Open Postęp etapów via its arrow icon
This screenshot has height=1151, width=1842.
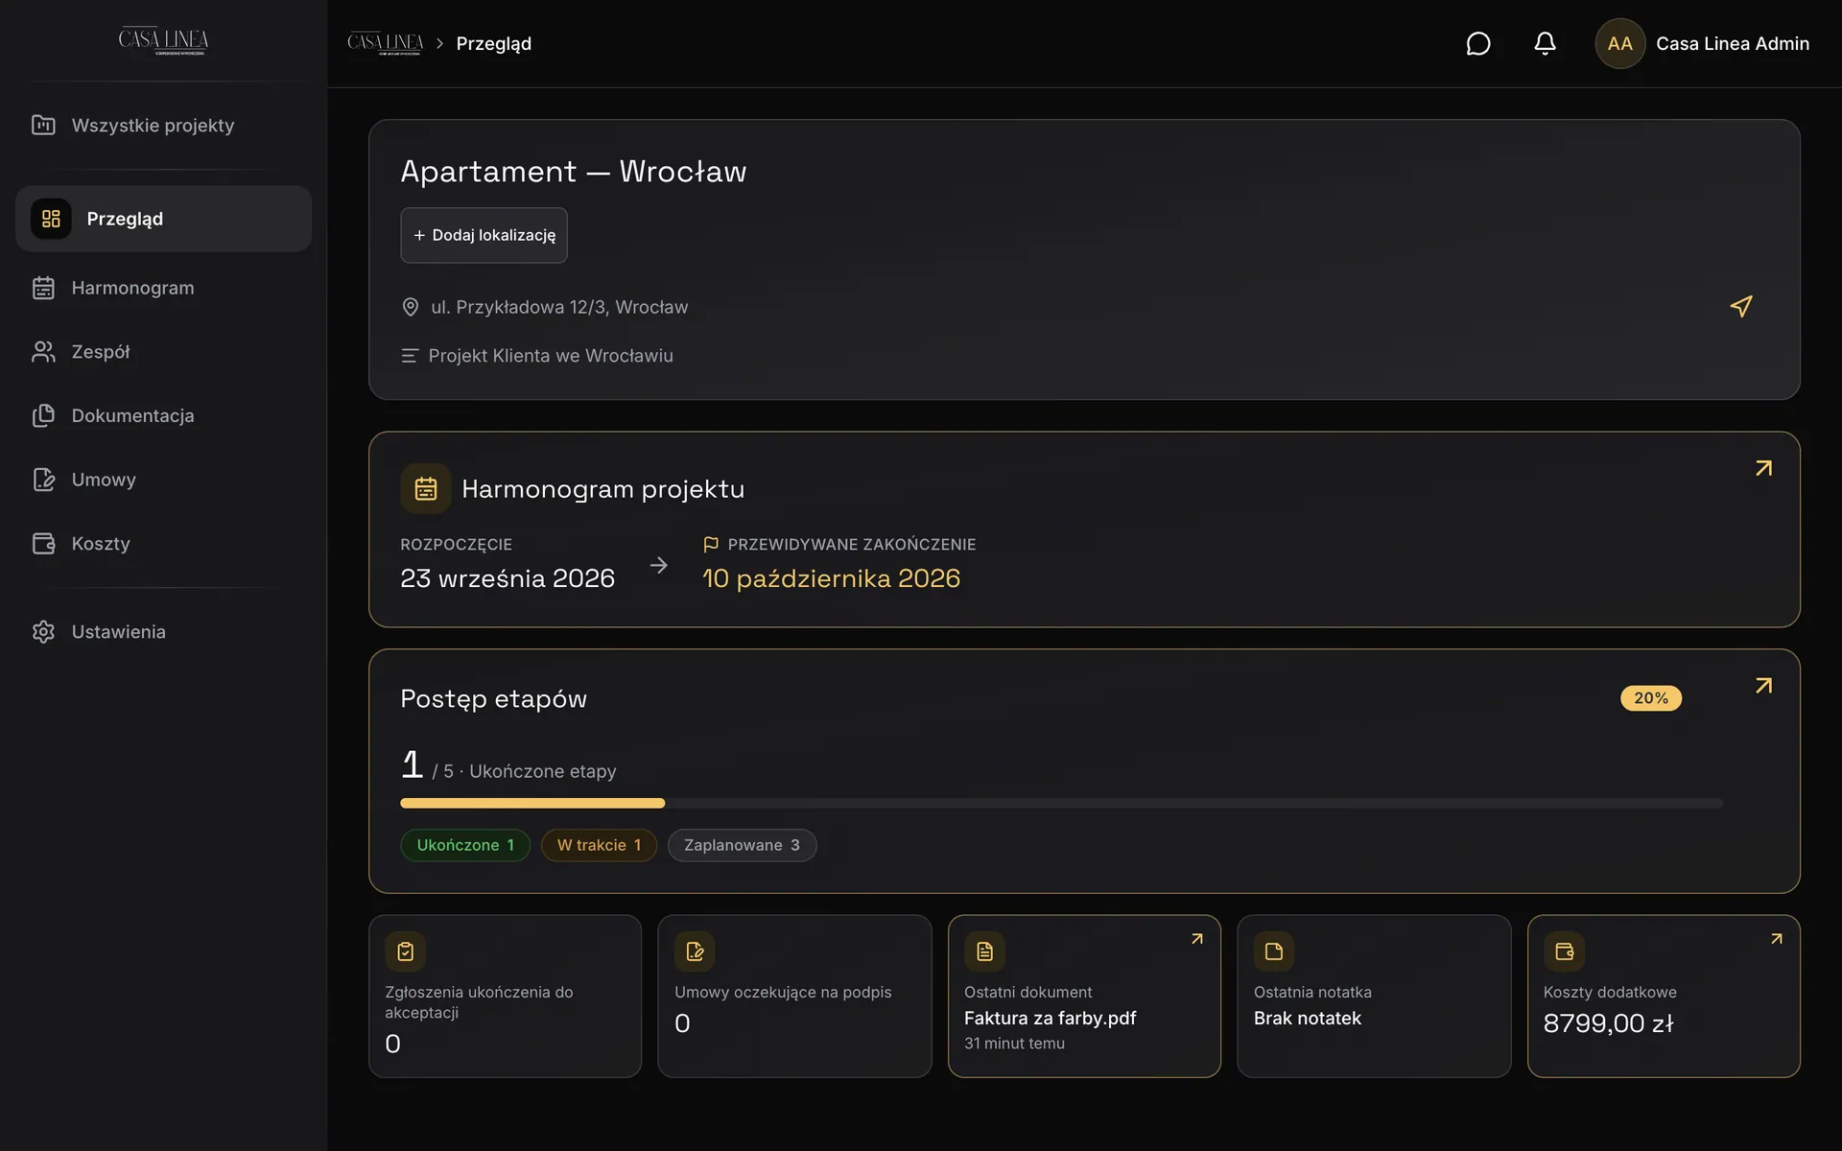(1763, 686)
